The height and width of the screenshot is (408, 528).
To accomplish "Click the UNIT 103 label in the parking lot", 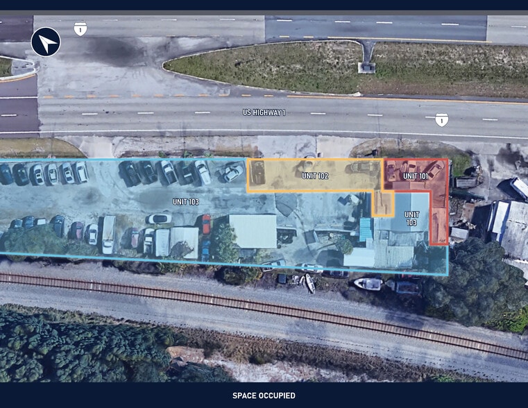I will click(x=186, y=201).
